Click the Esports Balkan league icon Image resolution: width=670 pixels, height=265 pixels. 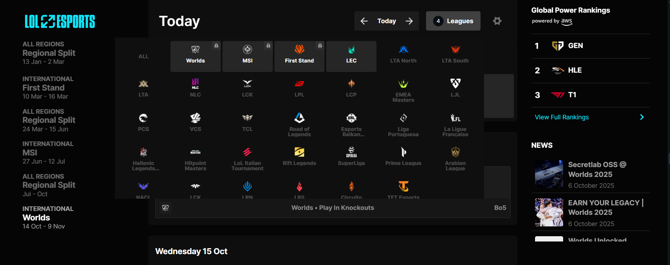[351, 118]
